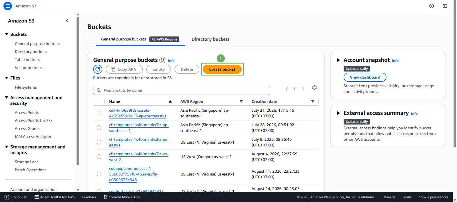Click the Delete button

tap(187, 69)
